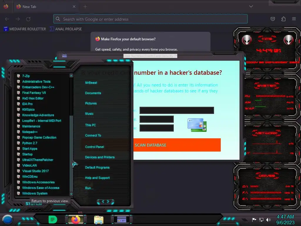The height and width of the screenshot is (226, 301).
Task: Open Knowledge Adventure folder
Action: [38, 115]
